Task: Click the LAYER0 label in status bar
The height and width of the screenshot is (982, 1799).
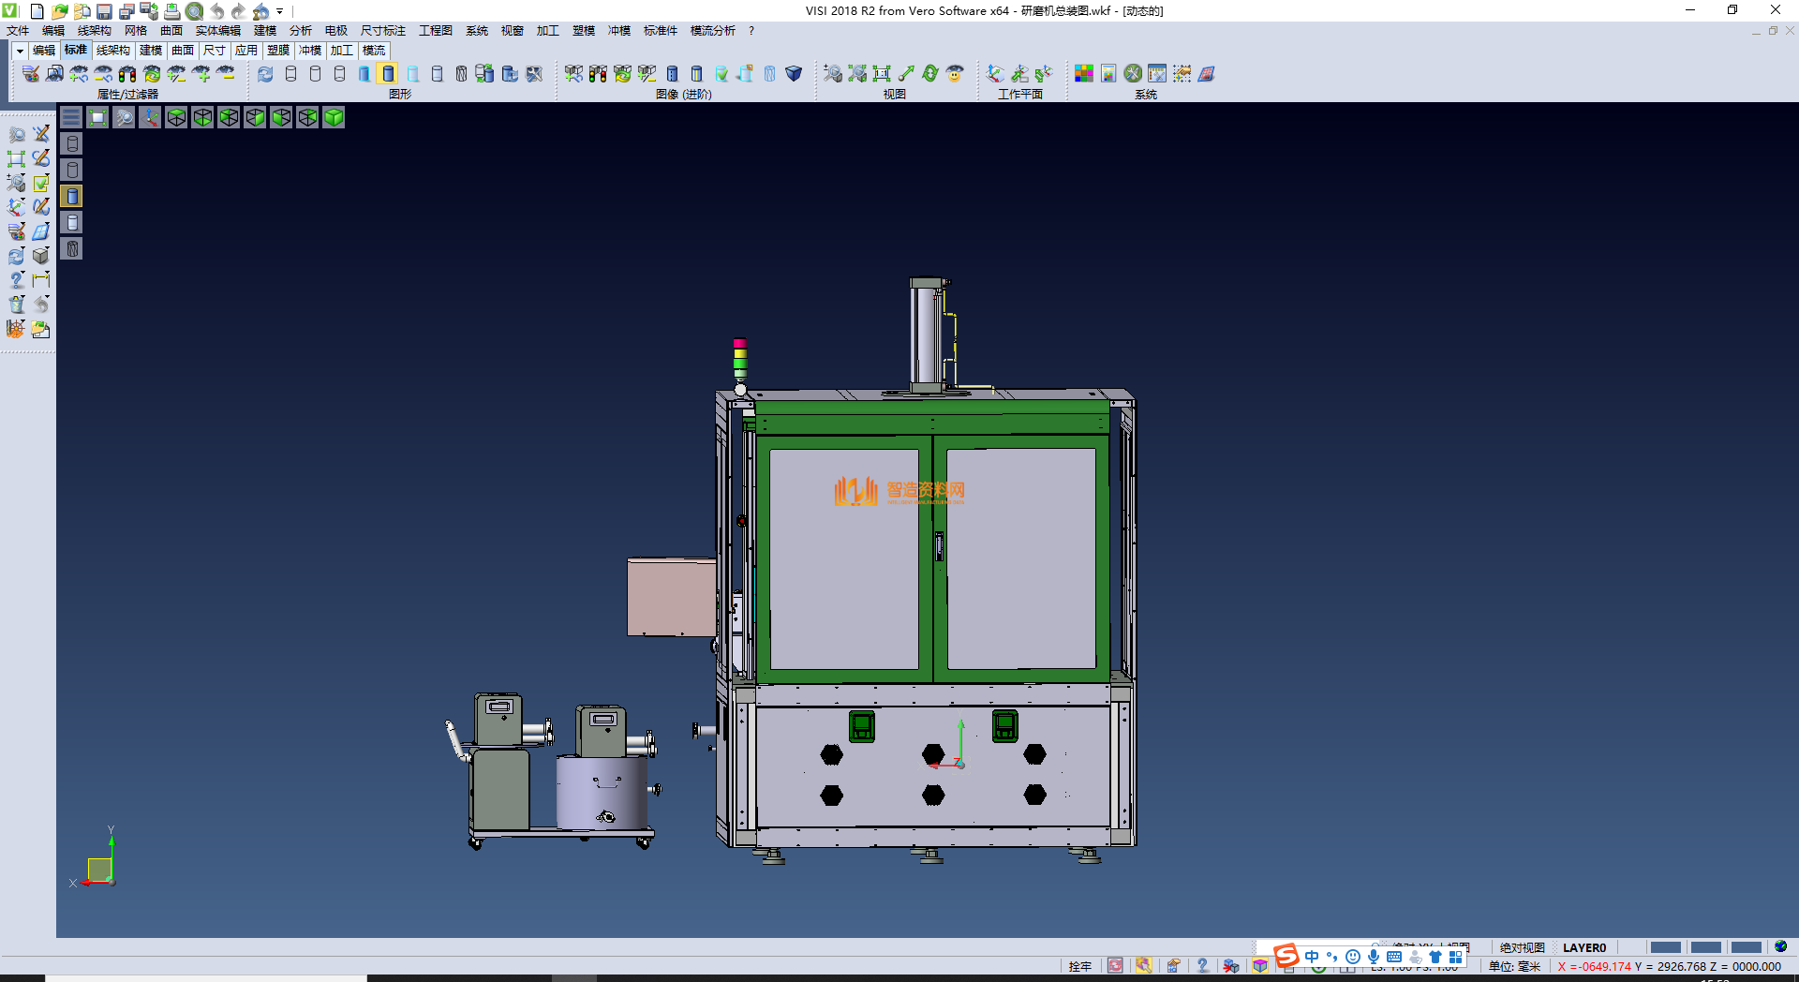Action: [x=1583, y=947]
